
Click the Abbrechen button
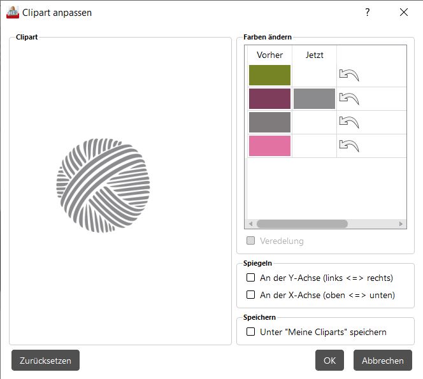click(x=382, y=361)
